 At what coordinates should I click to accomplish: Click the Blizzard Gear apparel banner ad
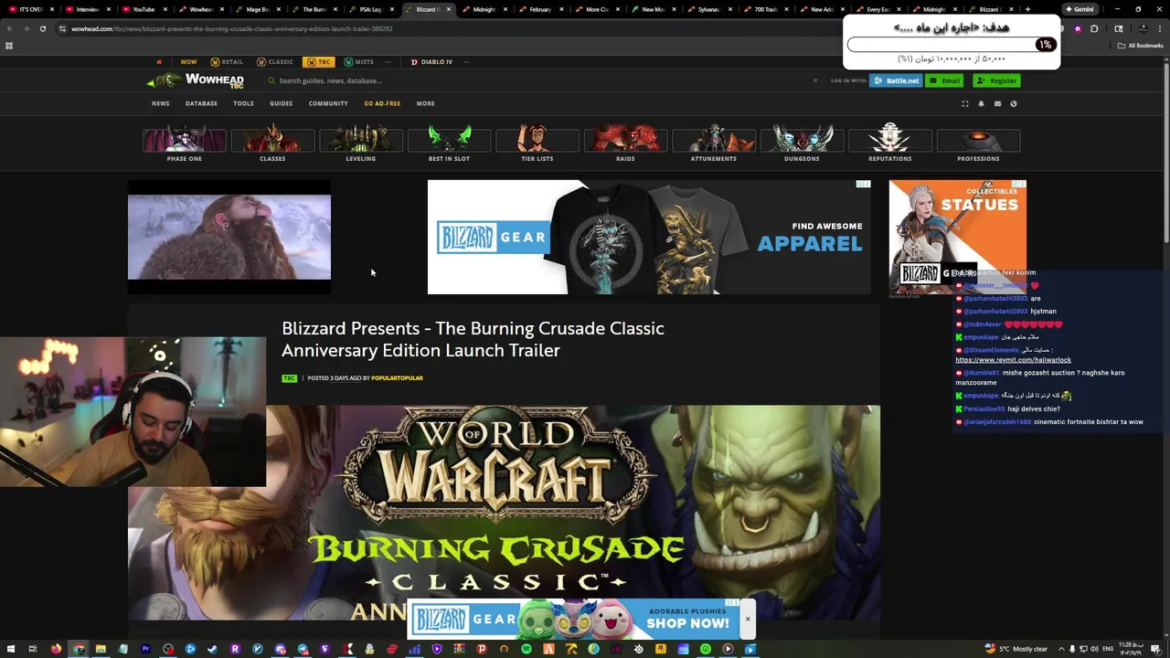coord(649,237)
